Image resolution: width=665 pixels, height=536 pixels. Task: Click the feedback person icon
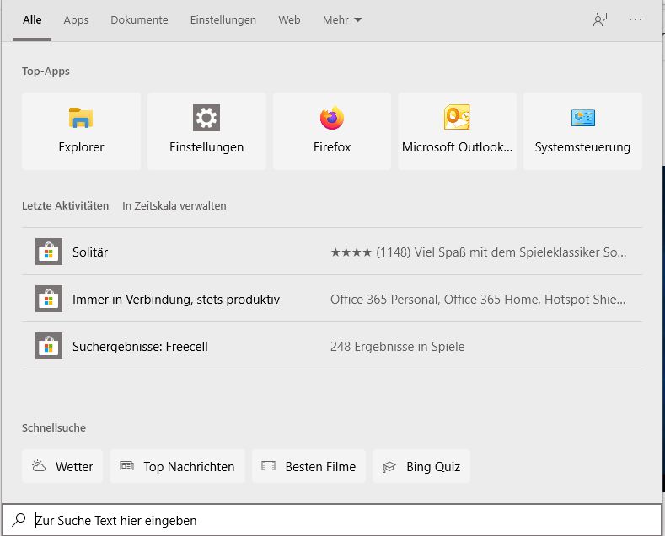[x=600, y=19]
